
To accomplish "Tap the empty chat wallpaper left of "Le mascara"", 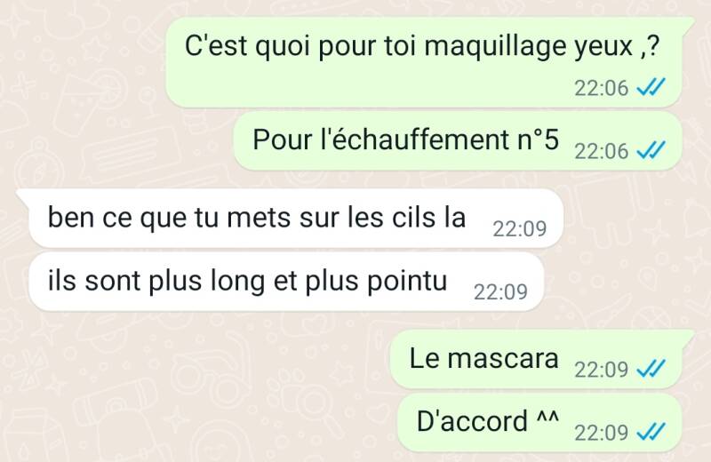I will pos(204,359).
